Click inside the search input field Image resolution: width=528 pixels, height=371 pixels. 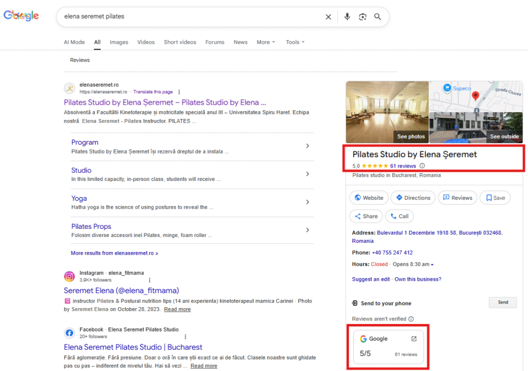click(191, 16)
